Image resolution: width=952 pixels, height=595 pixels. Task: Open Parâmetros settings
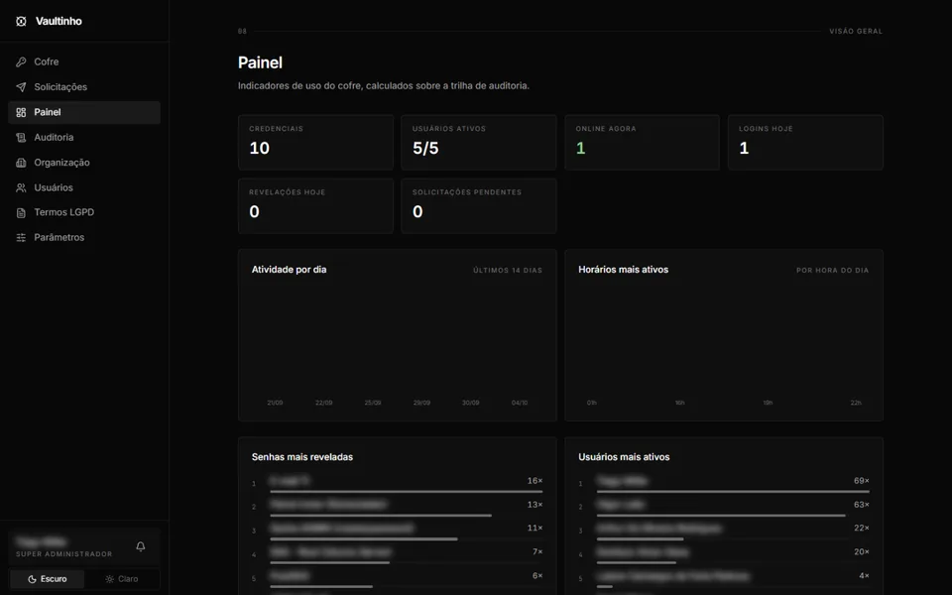pyautogui.click(x=84, y=237)
